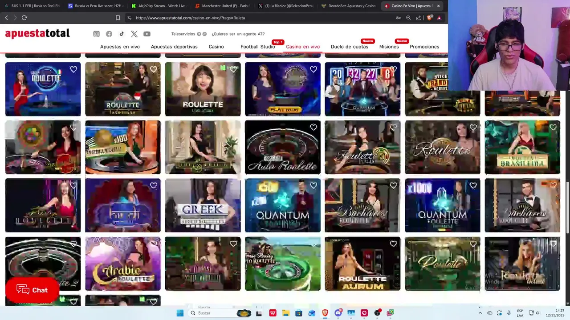Open Apuesta Total's X icon
Viewport: 570px width, 320px height.
pyautogui.click(x=134, y=34)
